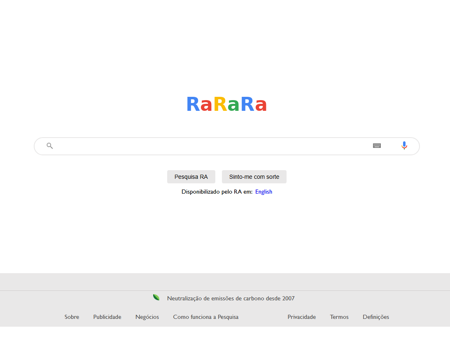Start voice search with microphone icon

coord(404,146)
